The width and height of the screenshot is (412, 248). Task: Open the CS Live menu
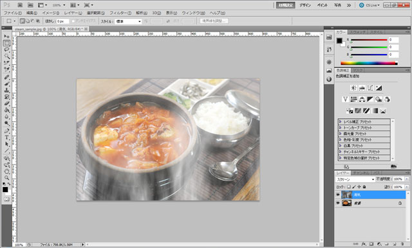tap(370, 5)
